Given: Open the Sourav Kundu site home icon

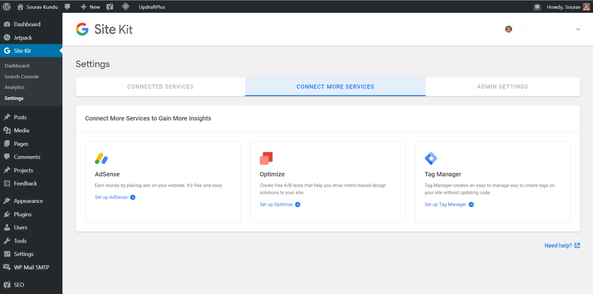Looking at the screenshot, I should coord(20,7).
